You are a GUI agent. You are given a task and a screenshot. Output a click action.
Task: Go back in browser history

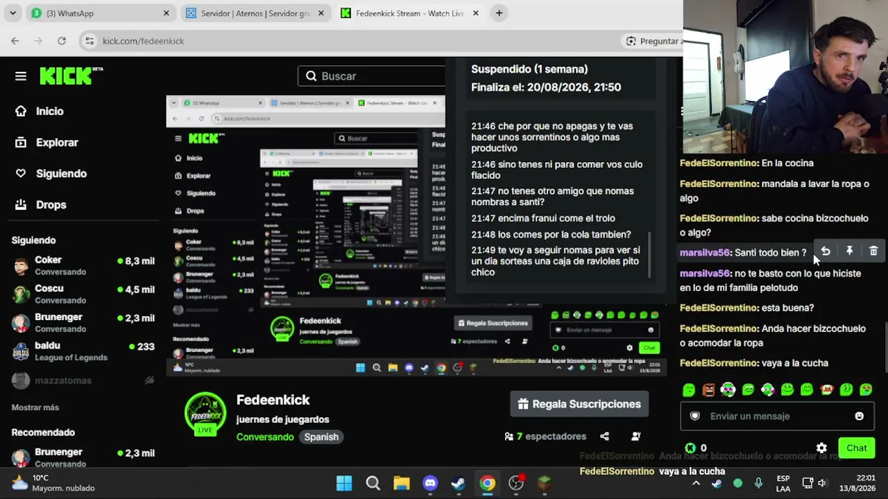tap(15, 41)
